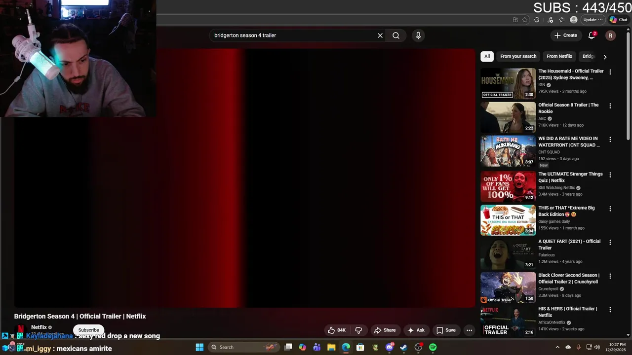Open Task View on taskbar
632x355 pixels.
tap(288, 347)
